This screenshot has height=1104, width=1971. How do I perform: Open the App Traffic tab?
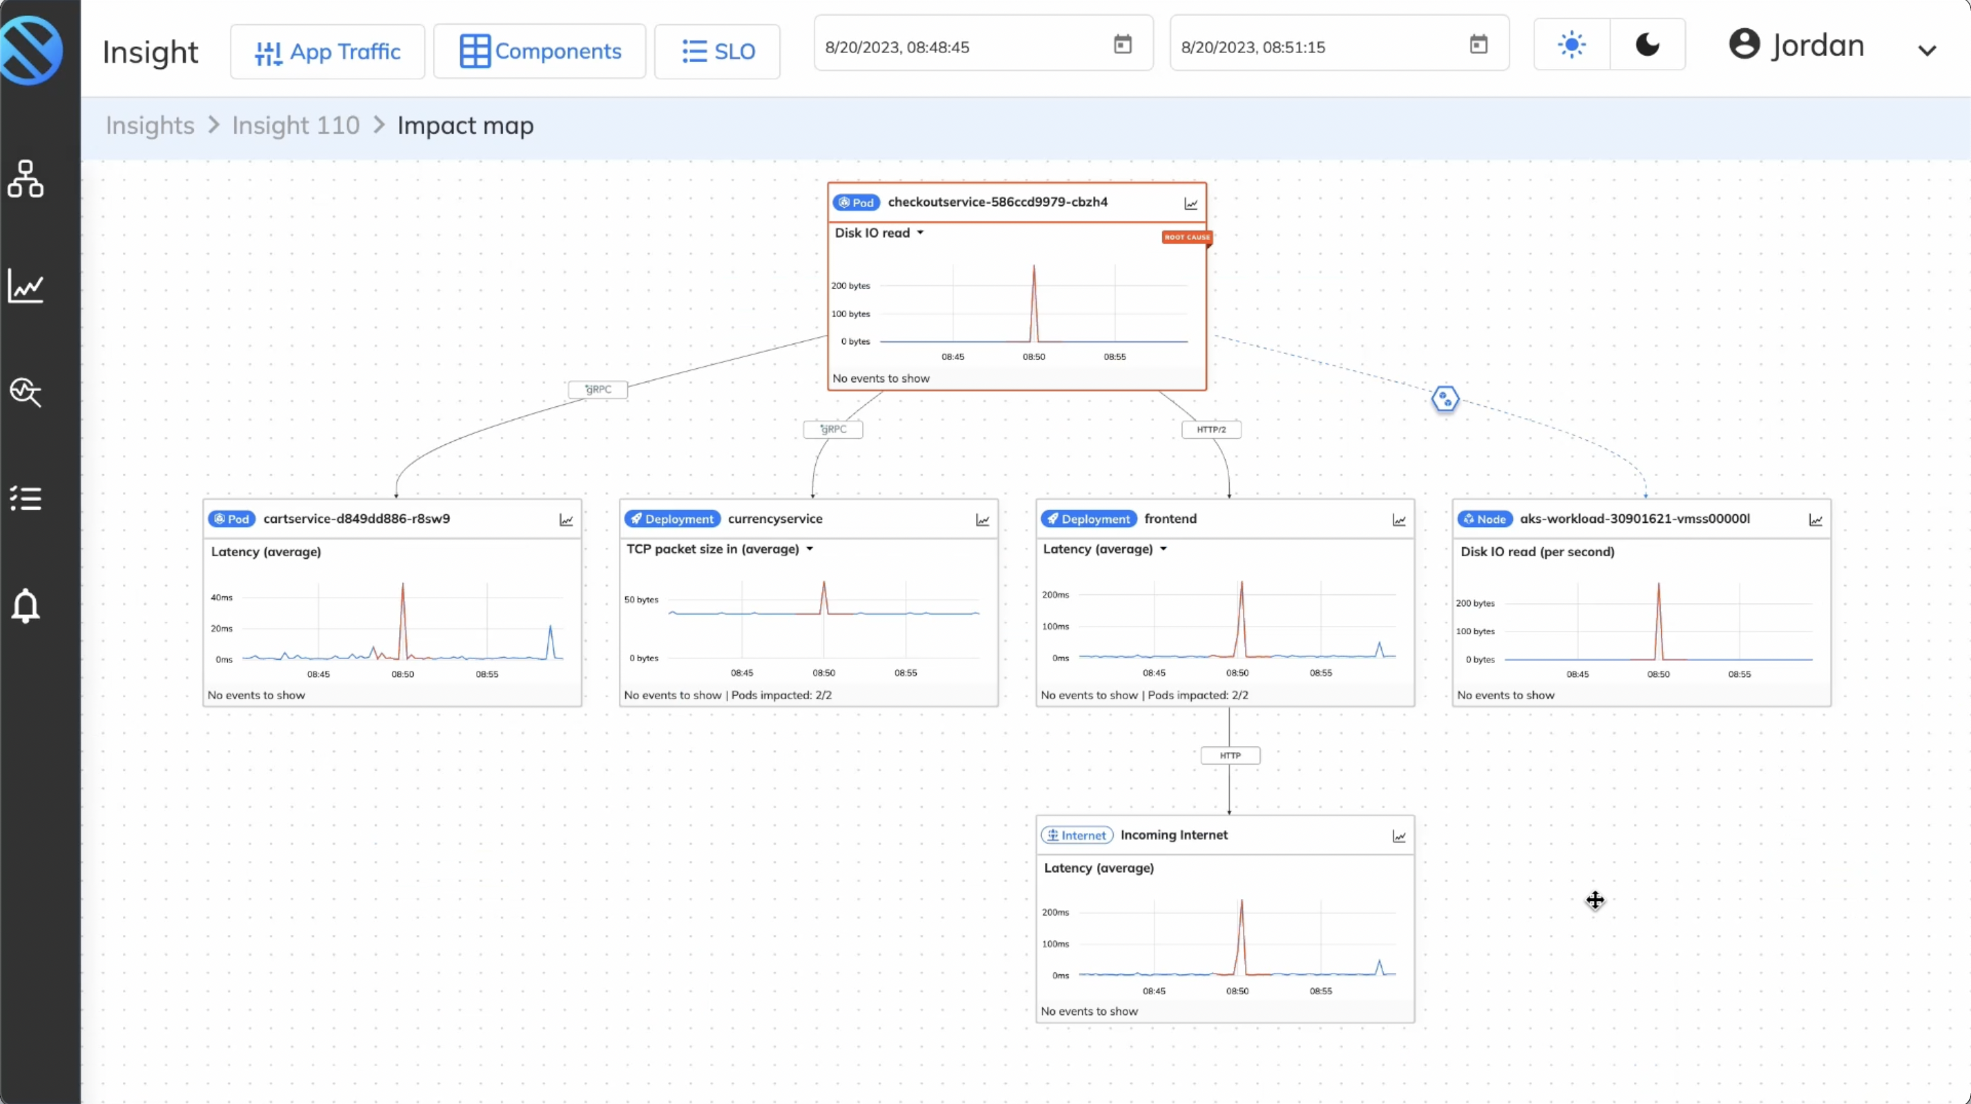(x=328, y=51)
